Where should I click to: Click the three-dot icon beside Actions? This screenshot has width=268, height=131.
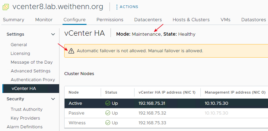point(117,7)
